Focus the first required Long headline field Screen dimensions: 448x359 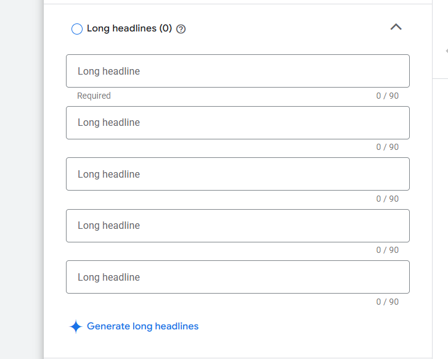pos(237,71)
